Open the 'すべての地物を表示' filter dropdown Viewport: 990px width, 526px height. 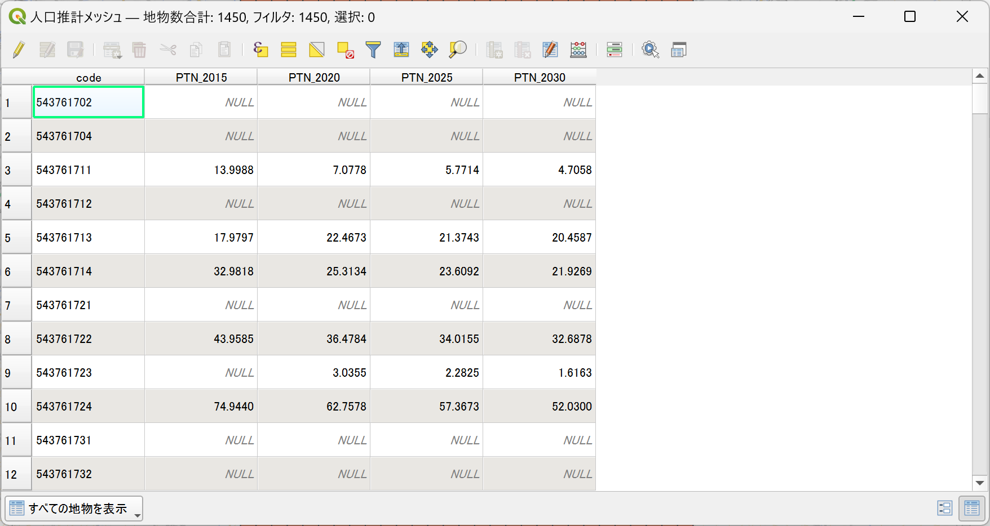click(74, 509)
